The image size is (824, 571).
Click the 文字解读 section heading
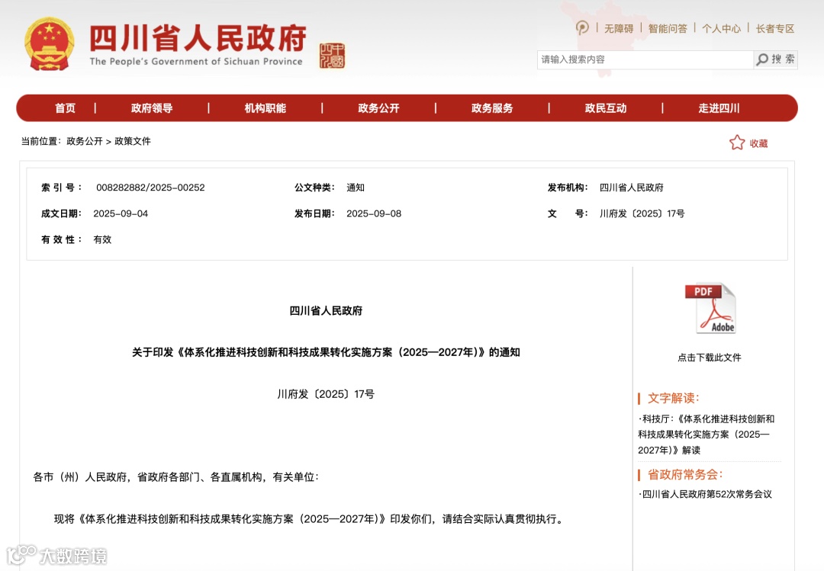click(673, 398)
